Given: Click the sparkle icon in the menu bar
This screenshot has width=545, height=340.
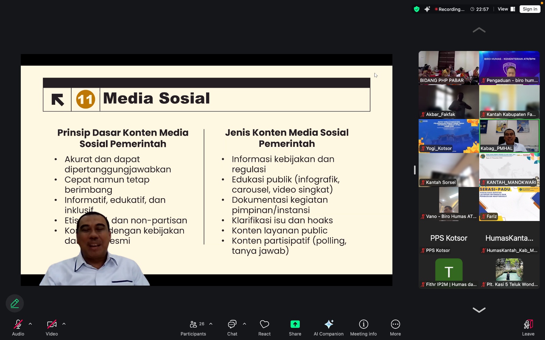Looking at the screenshot, I should pos(427,9).
